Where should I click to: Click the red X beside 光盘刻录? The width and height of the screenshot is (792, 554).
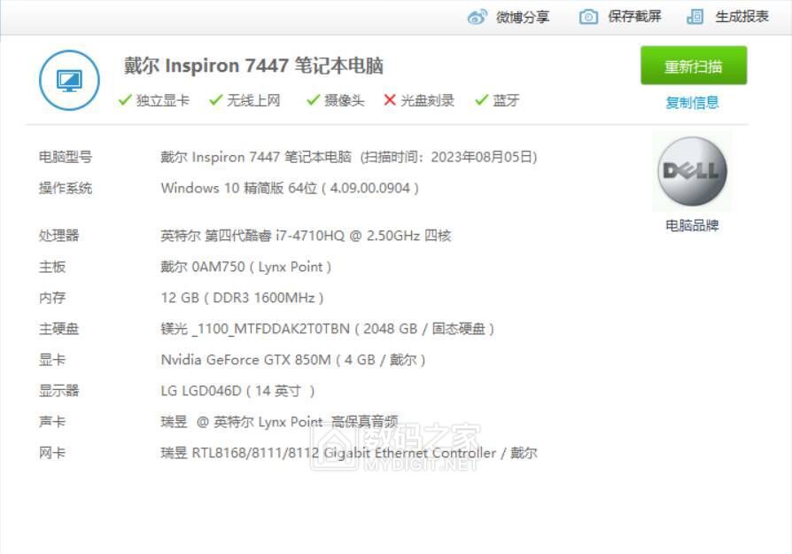click(390, 100)
